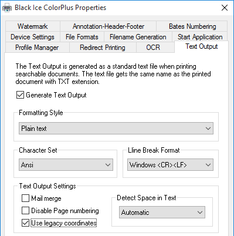The image size is (234, 236).
Task: Go to Device Settings tab
Action: [x=32, y=37]
